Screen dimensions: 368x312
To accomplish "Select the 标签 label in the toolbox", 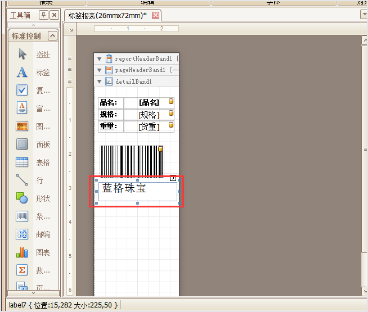I will [x=43, y=73].
